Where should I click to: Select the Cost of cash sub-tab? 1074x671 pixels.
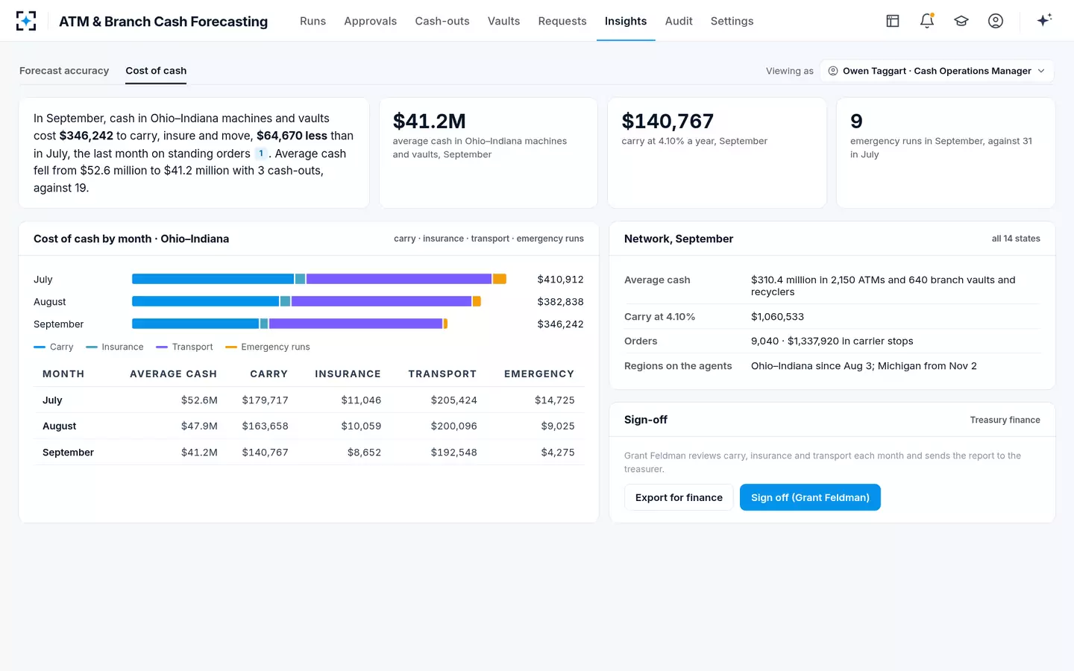[156, 71]
